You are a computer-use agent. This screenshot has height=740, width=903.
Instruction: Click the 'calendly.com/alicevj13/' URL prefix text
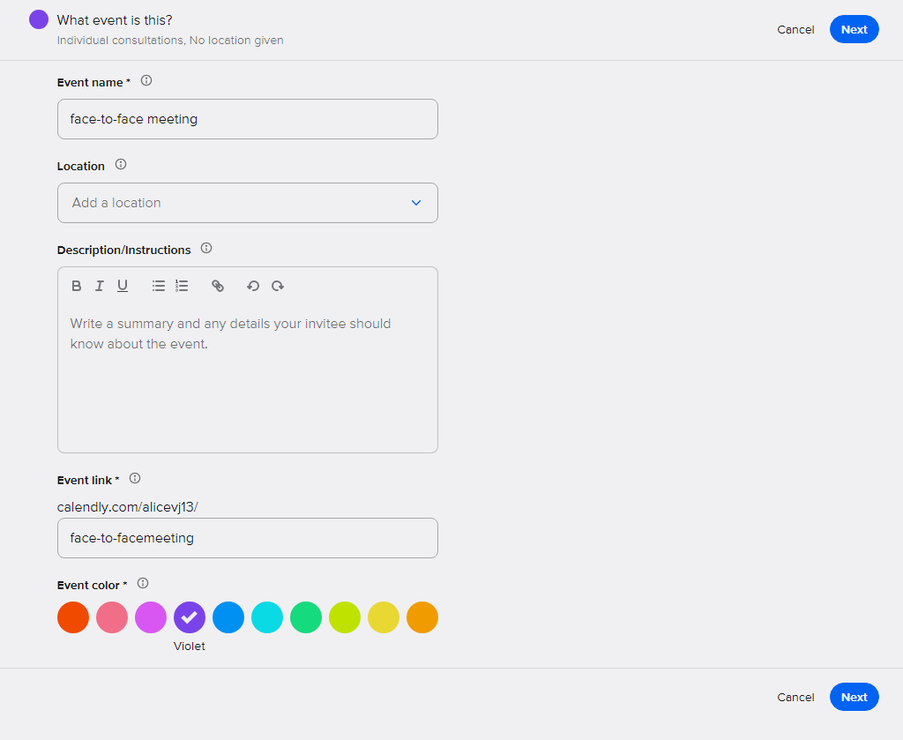[x=127, y=507]
